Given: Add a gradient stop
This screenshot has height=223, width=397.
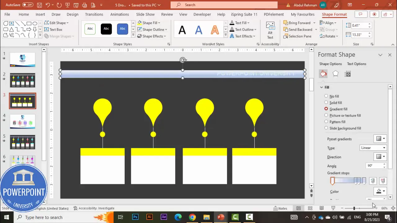Looking at the screenshot, I should [x=373, y=181].
